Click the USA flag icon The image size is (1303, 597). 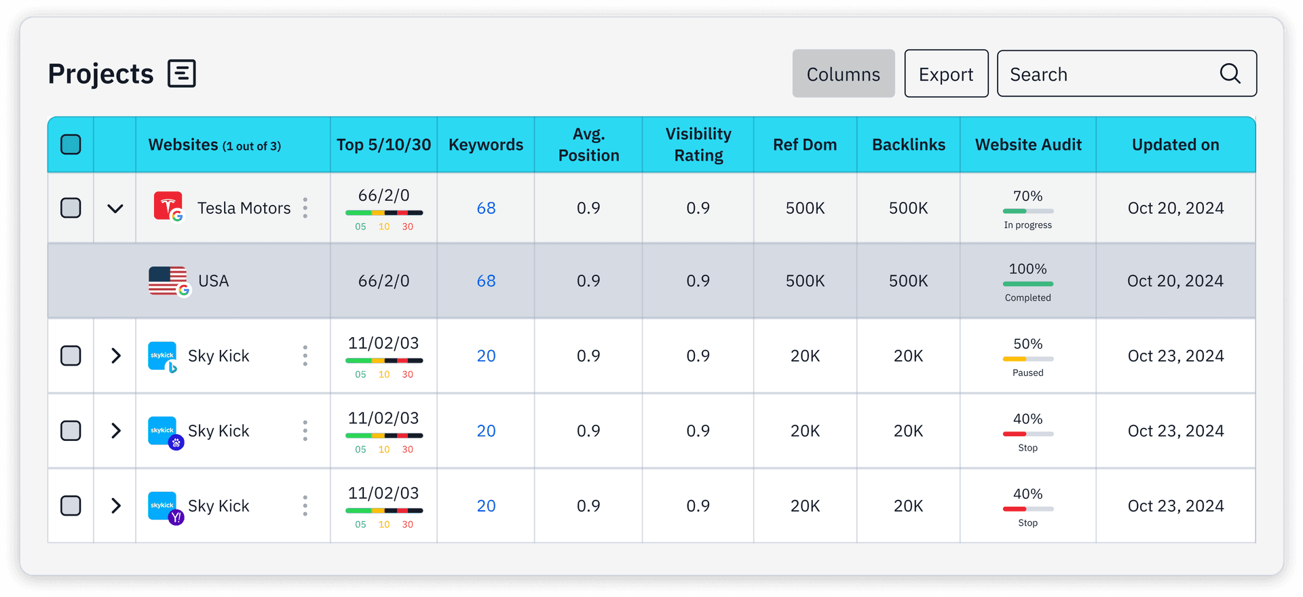click(168, 280)
